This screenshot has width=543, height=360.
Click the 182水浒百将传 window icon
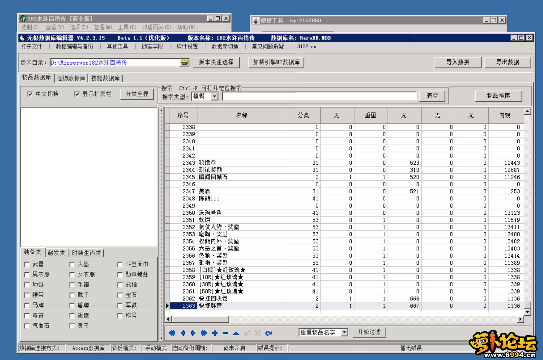coord(23,18)
